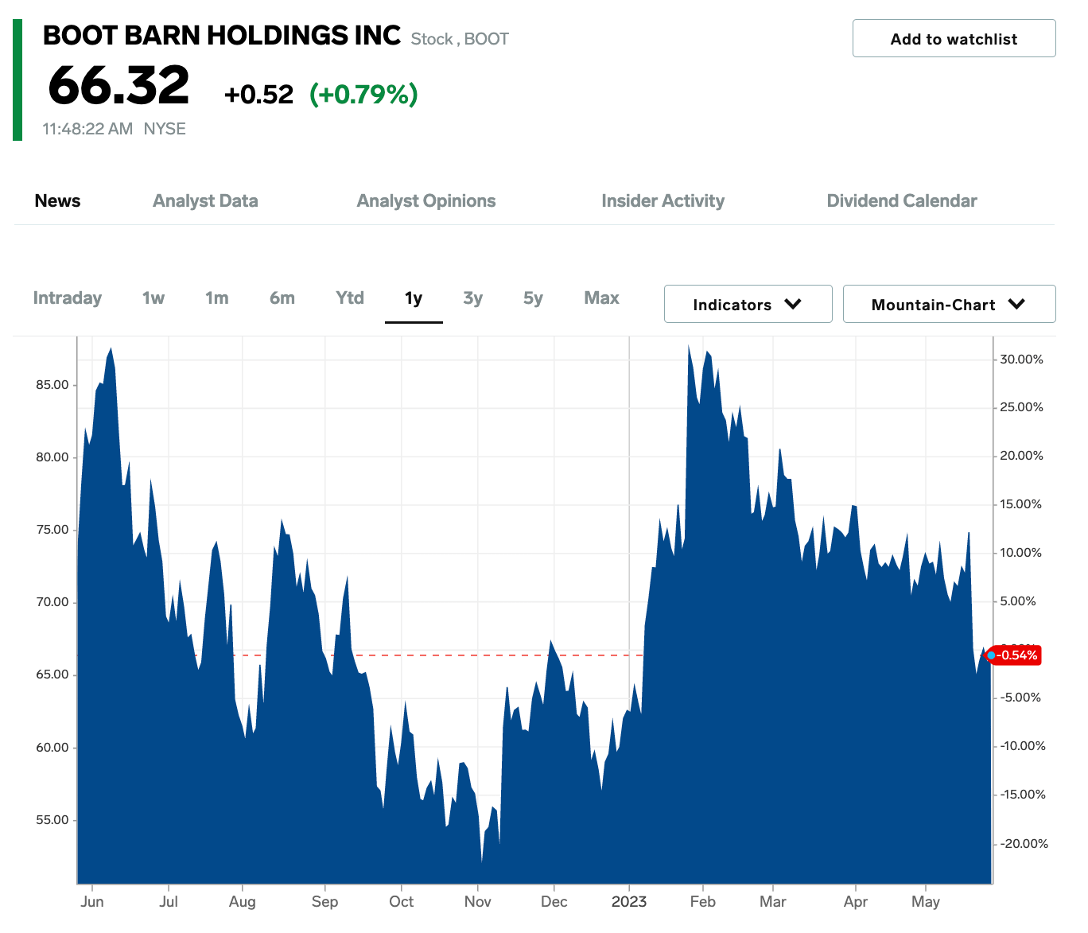1088x933 pixels.
Task: Click the Mar label on time axis
Action: tap(773, 902)
